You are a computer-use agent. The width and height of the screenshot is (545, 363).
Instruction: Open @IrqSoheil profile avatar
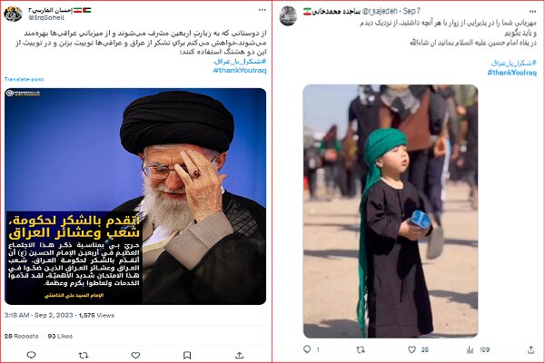tap(13, 14)
